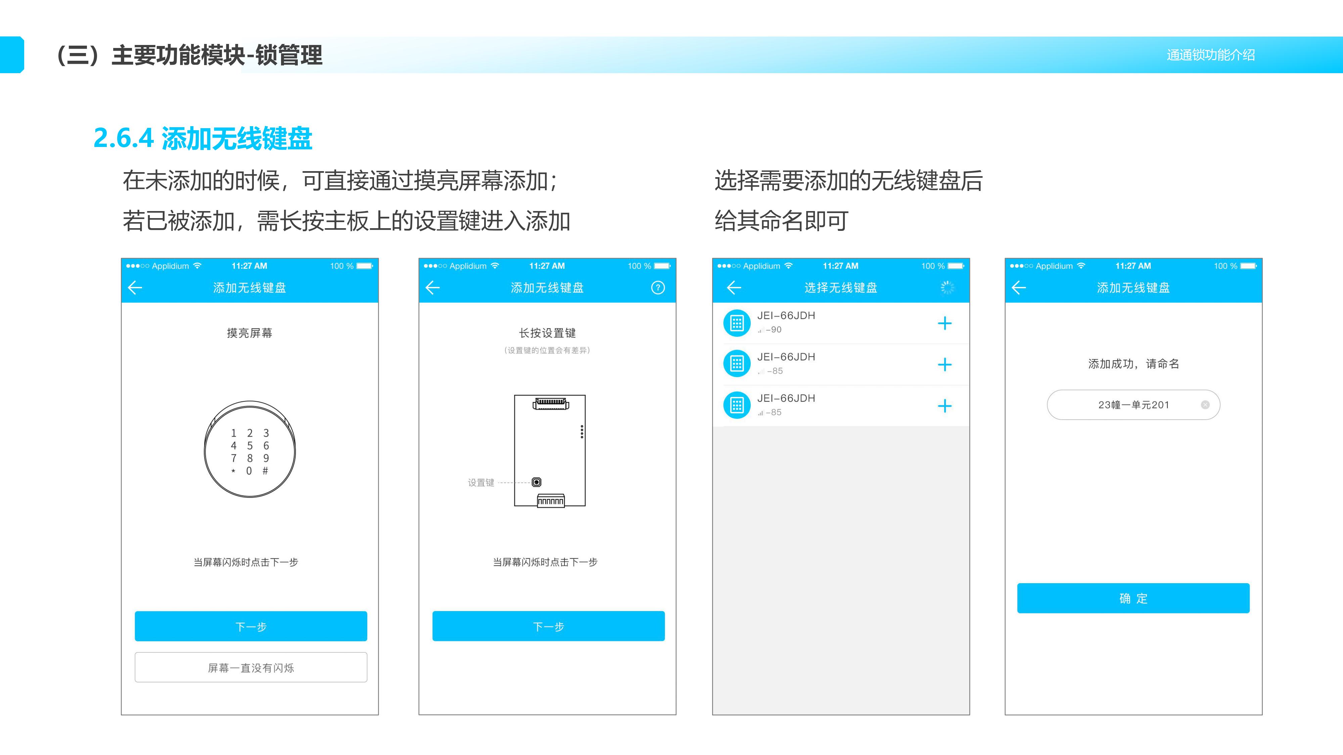This screenshot has height=755, width=1343.
Task: Add first JEI-66JDH keyboard with plus
Action: 944,323
